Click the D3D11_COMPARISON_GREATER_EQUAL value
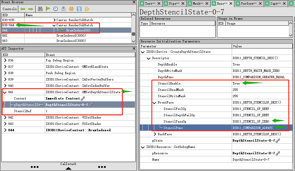Screen dimensions: 295x171 coord(259,77)
